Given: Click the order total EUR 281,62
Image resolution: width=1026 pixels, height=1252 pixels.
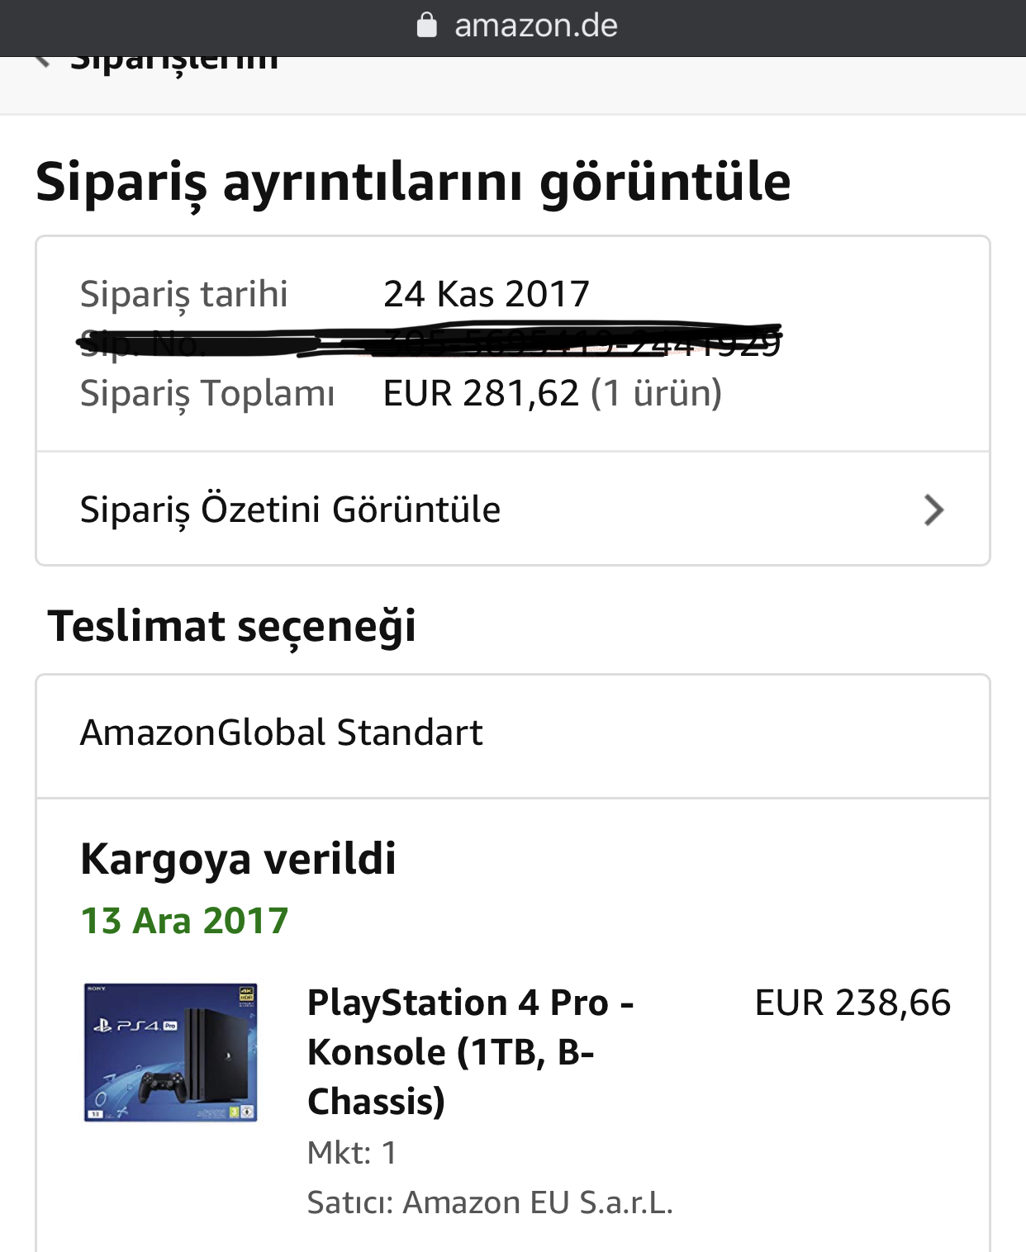Looking at the screenshot, I should click(x=481, y=393).
